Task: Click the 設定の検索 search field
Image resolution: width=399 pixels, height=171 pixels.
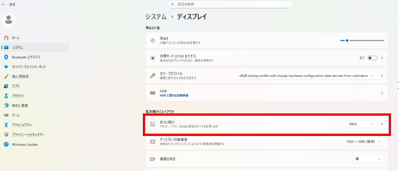Action: coord(231,4)
